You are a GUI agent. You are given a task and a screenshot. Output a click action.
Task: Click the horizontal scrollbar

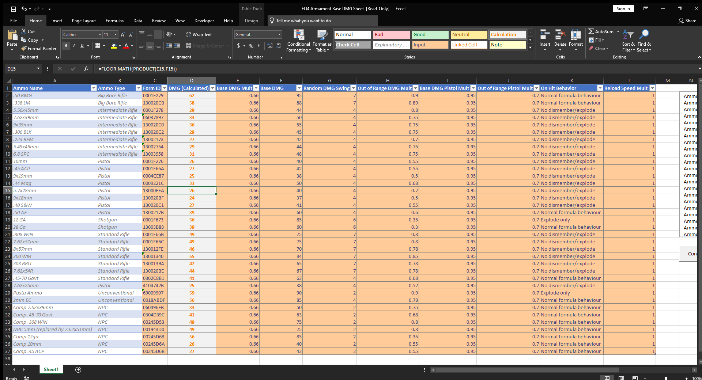pyautogui.click(x=527, y=370)
